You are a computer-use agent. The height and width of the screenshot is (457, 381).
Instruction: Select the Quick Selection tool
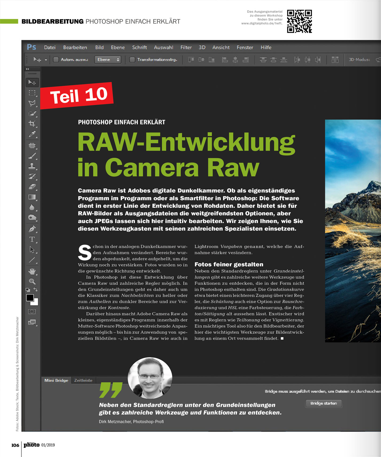[32, 113]
